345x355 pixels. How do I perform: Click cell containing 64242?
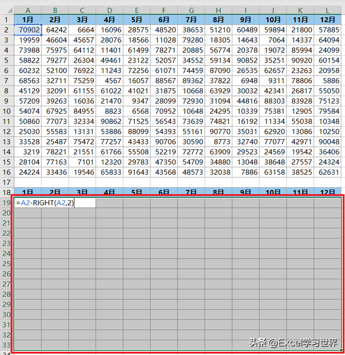click(55, 30)
